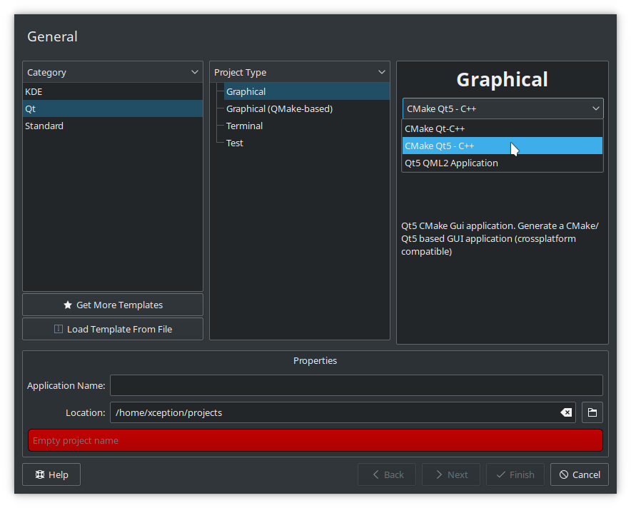
Task: Click the Finish button
Action: tap(515, 474)
